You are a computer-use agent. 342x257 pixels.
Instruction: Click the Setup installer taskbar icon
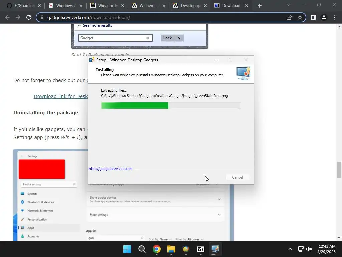tap(215, 249)
